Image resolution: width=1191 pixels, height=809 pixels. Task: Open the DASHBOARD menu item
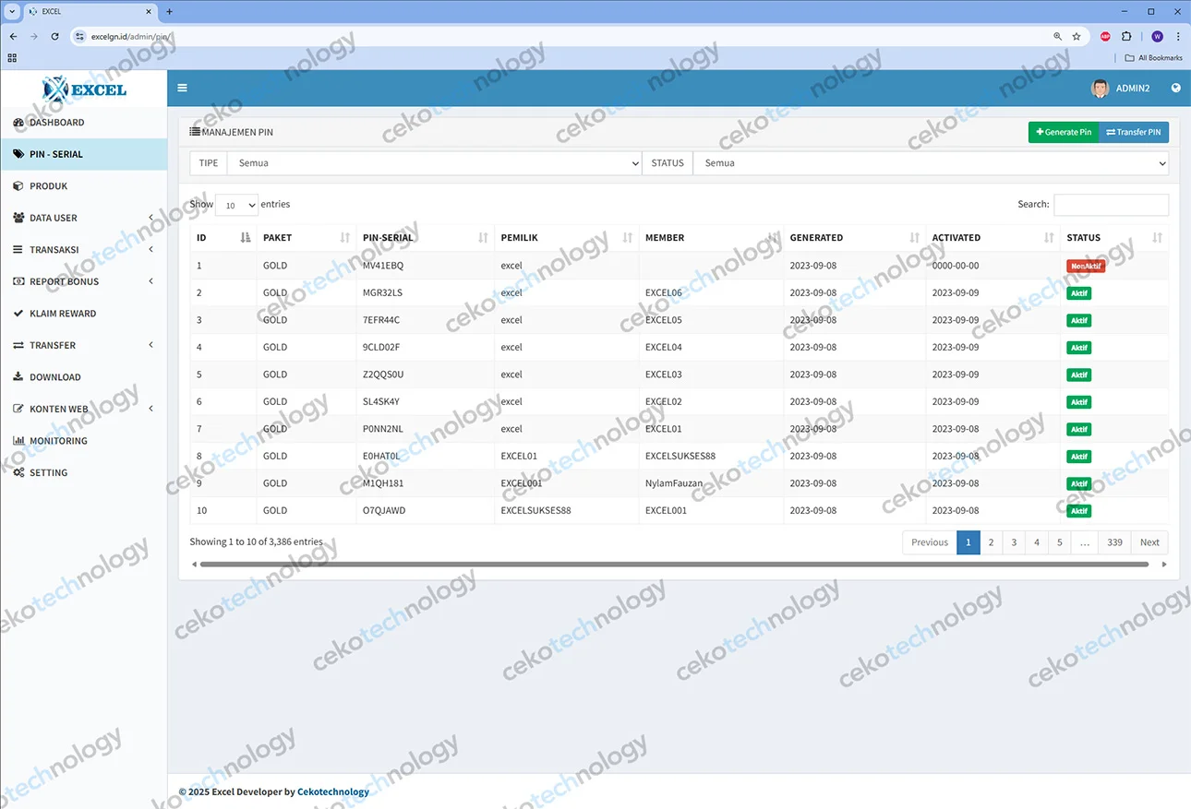tap(56, 122)
